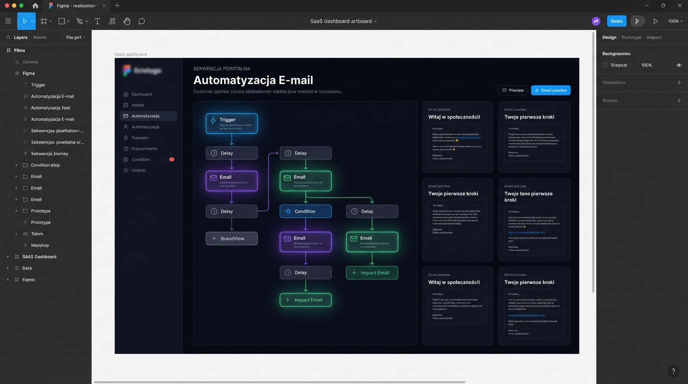Open the main hamburger menu
Image resolution: width=688 pixels, height=384 pixels.
coord(8,21)
